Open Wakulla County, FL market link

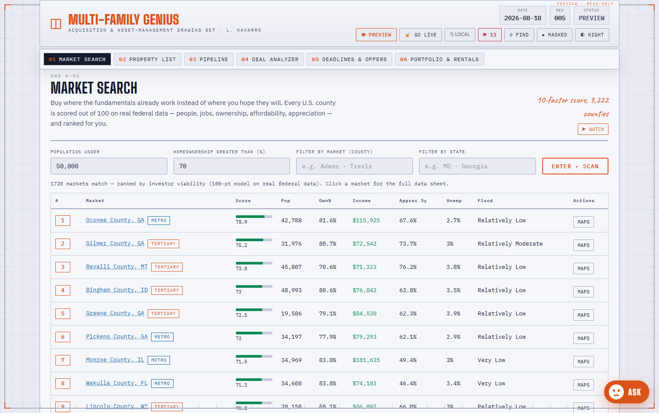(x=117, y=383)
